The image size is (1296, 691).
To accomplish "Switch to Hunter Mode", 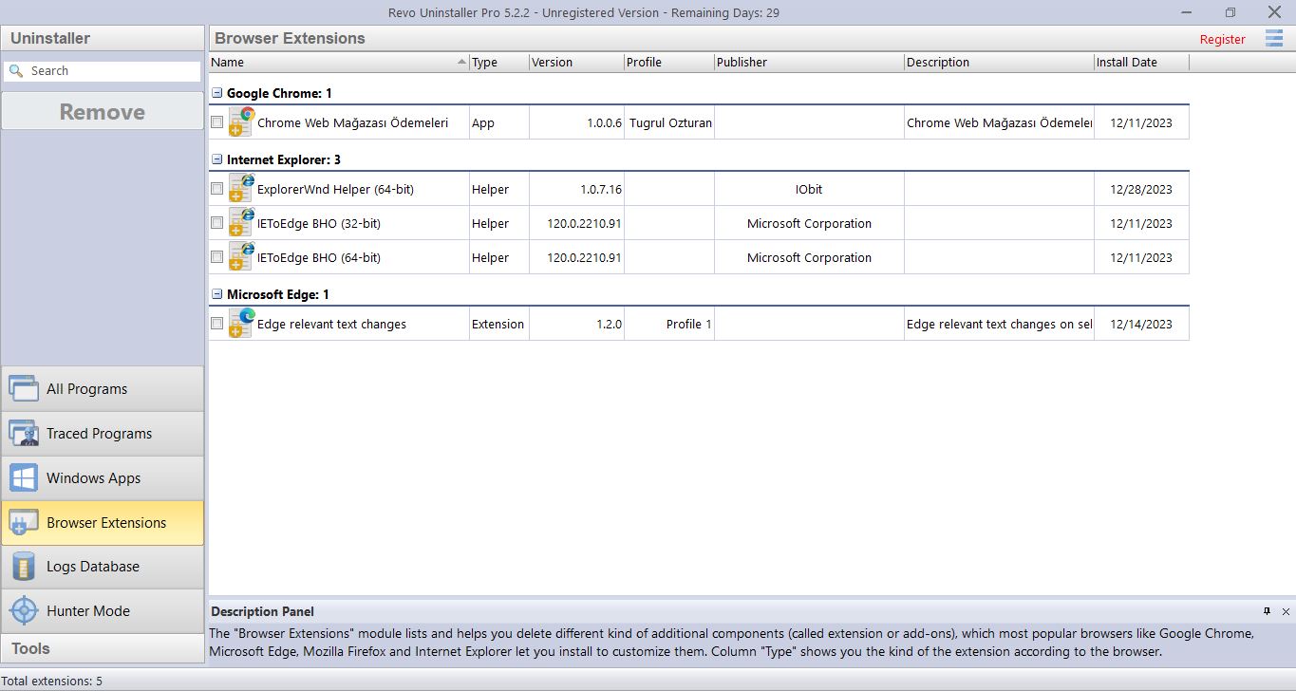I will tap(103, 610).
